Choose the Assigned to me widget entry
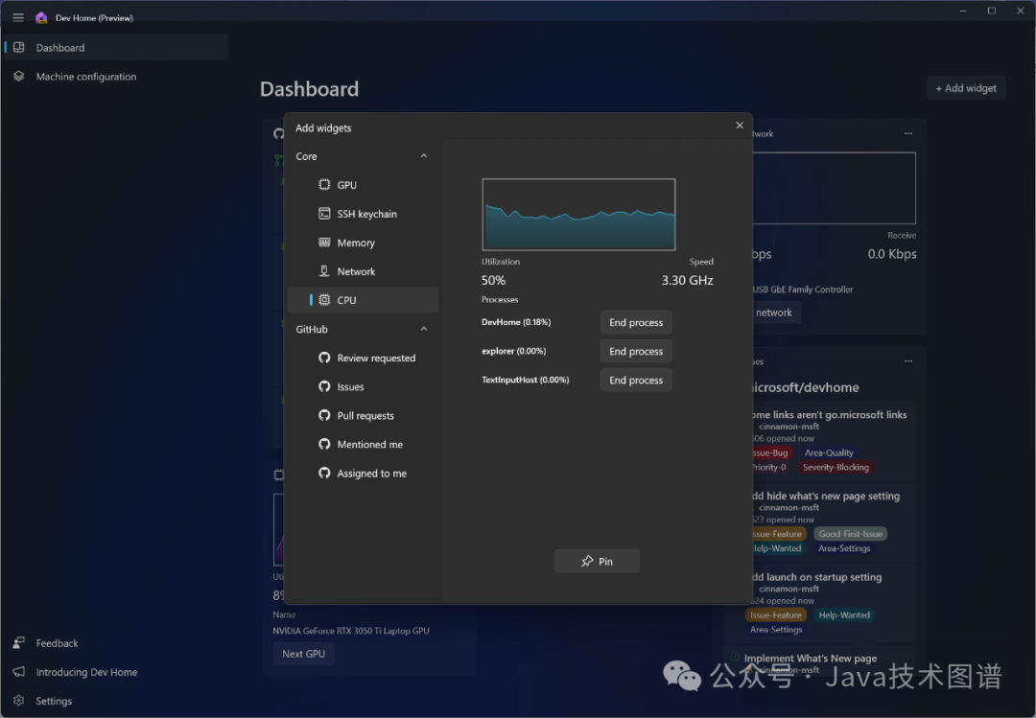This screenshot has height=718, width=1036. point(363,473)
